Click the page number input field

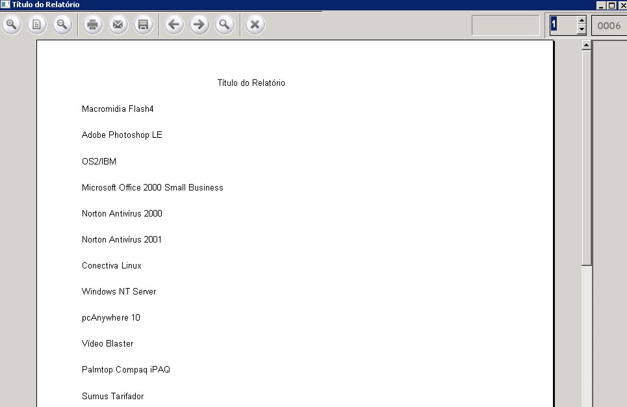[x=563, y=25]
